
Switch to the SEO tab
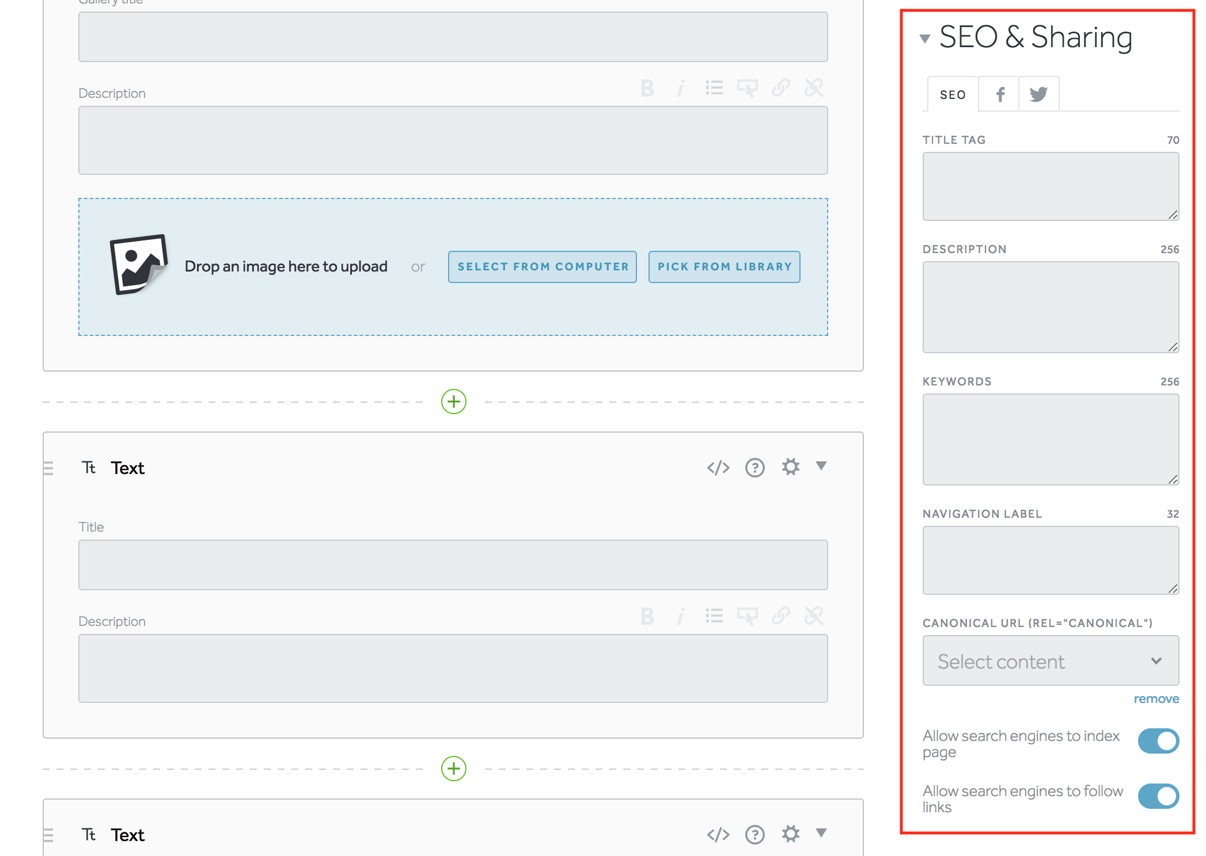953,94
